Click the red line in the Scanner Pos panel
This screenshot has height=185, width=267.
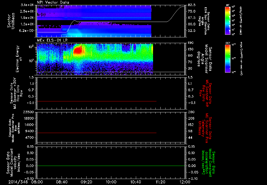[x=97, y=133]
